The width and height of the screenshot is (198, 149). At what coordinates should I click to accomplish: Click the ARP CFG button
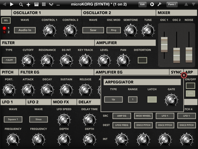pyautogui.click(x=191, y=94)
